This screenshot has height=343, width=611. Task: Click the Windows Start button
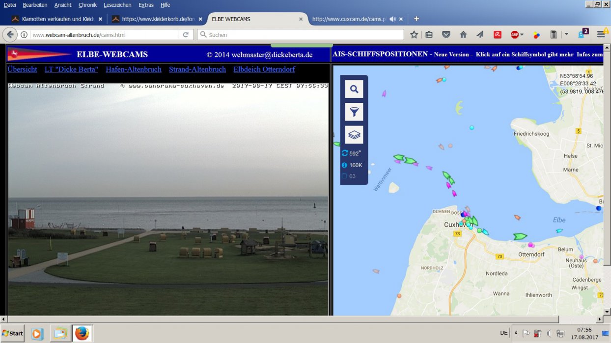click(x=13, y=333)
